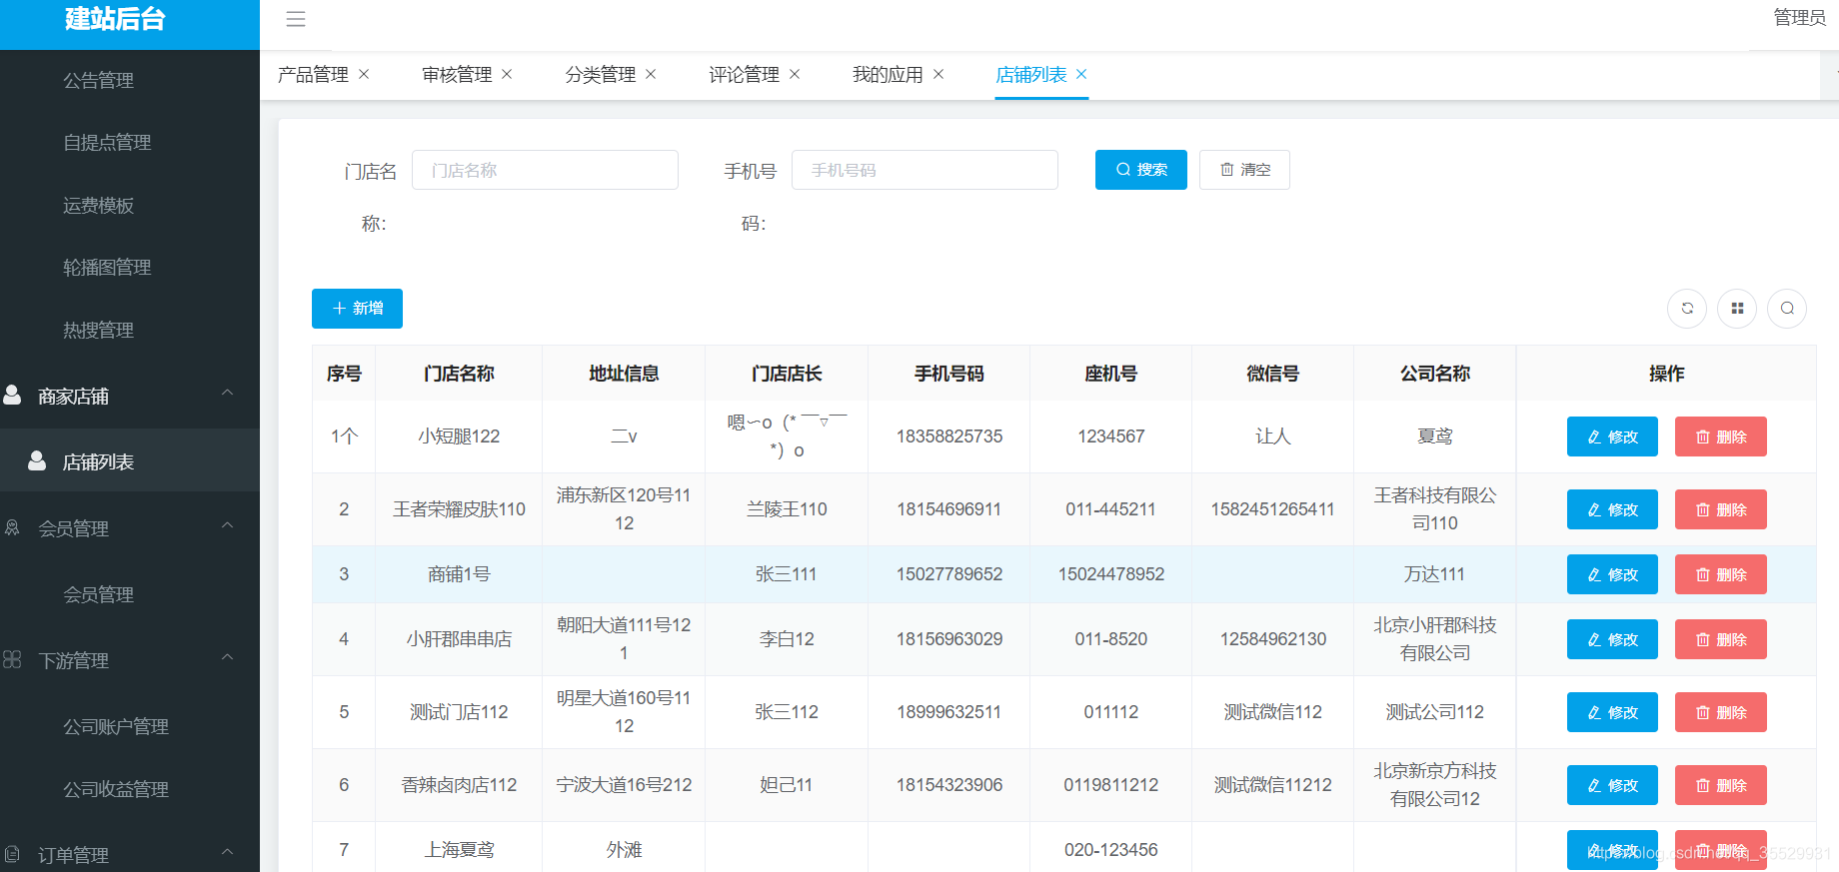
Task: Click the 订单管理 sidebar icon
Action: coord(12,854)
